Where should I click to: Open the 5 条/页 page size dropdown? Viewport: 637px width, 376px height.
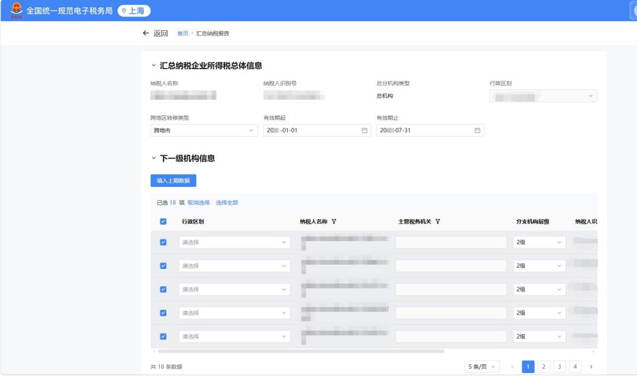[x=482, y=367]
